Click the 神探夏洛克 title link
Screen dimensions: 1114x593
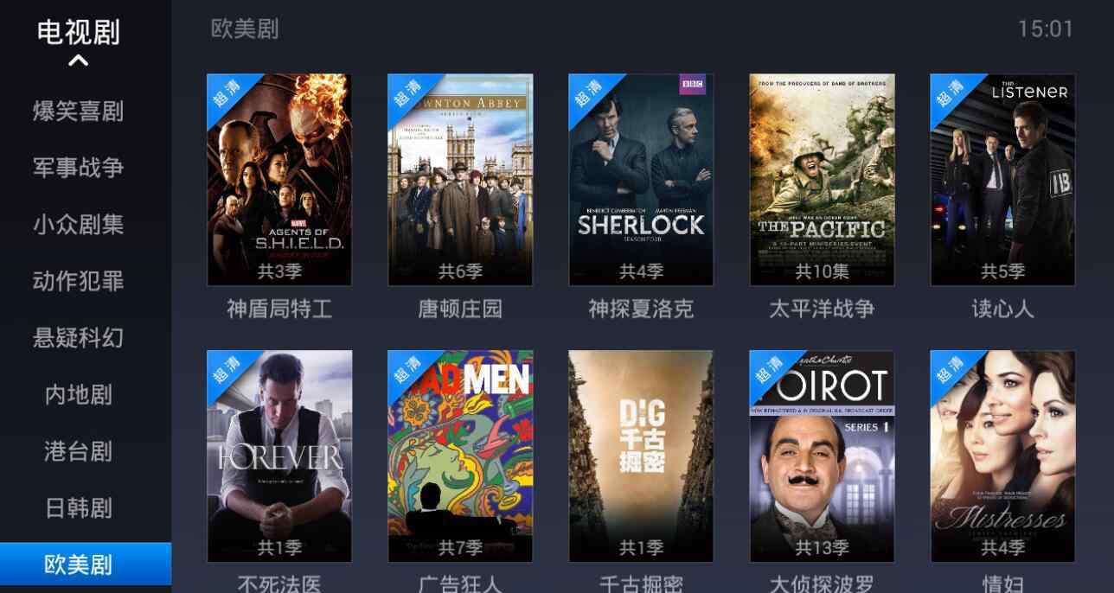[x=641, y=309]
